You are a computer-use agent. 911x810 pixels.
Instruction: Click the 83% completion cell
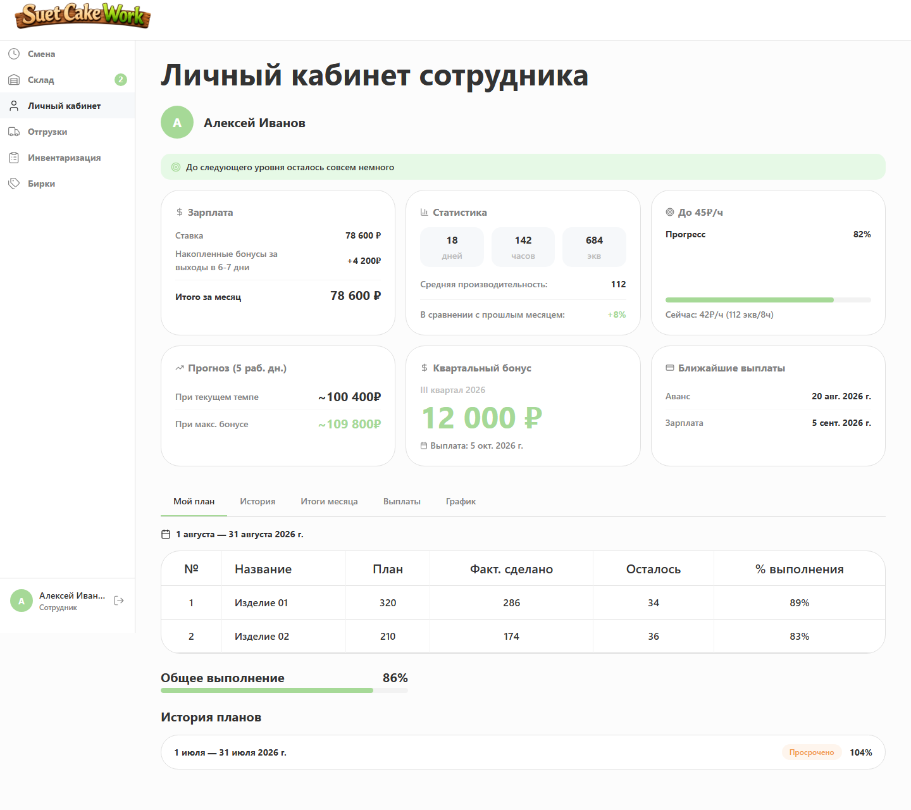tap(800, 636)
